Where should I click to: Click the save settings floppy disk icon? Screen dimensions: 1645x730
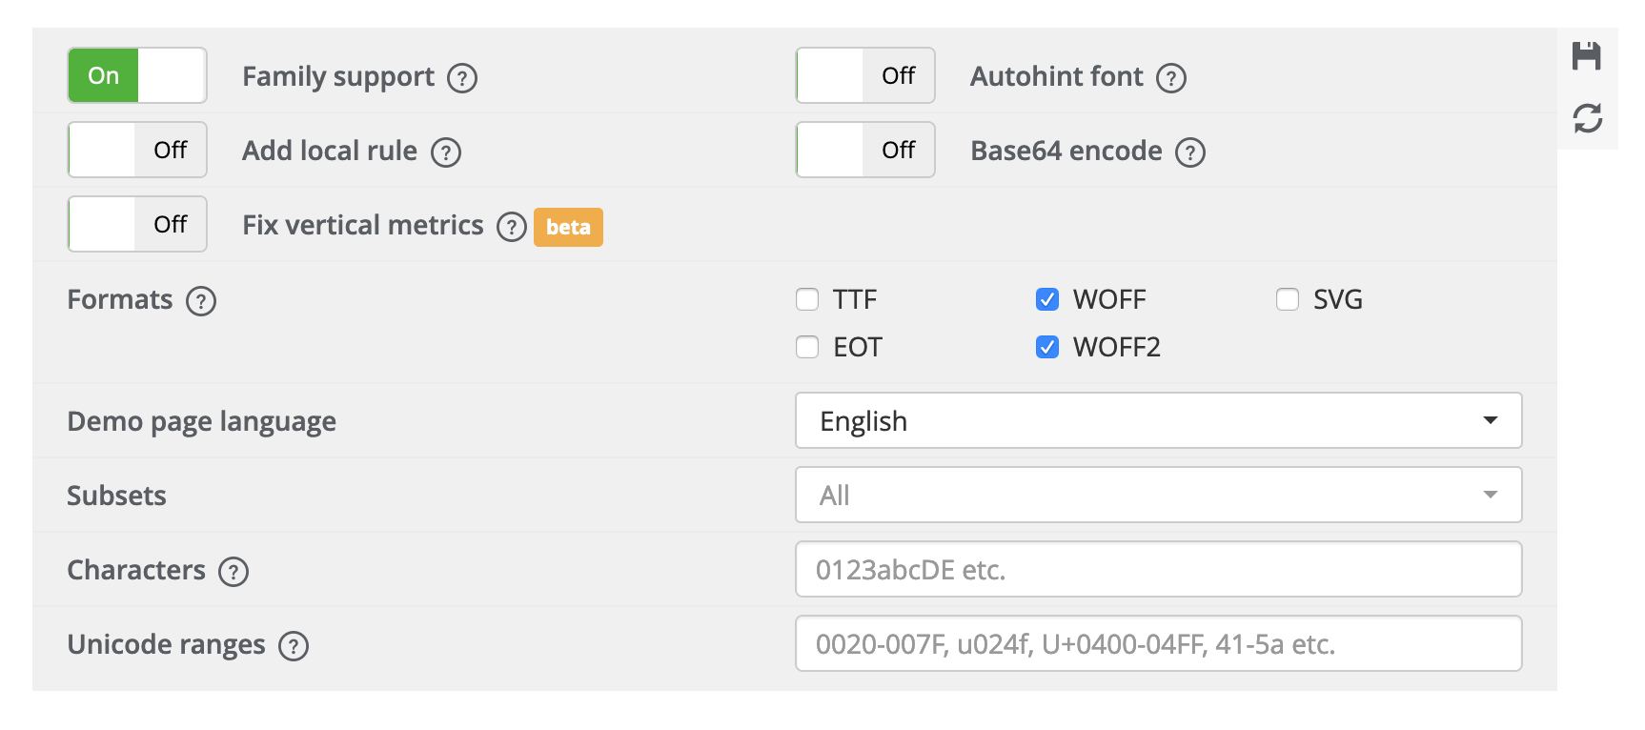pos(1586,56)
